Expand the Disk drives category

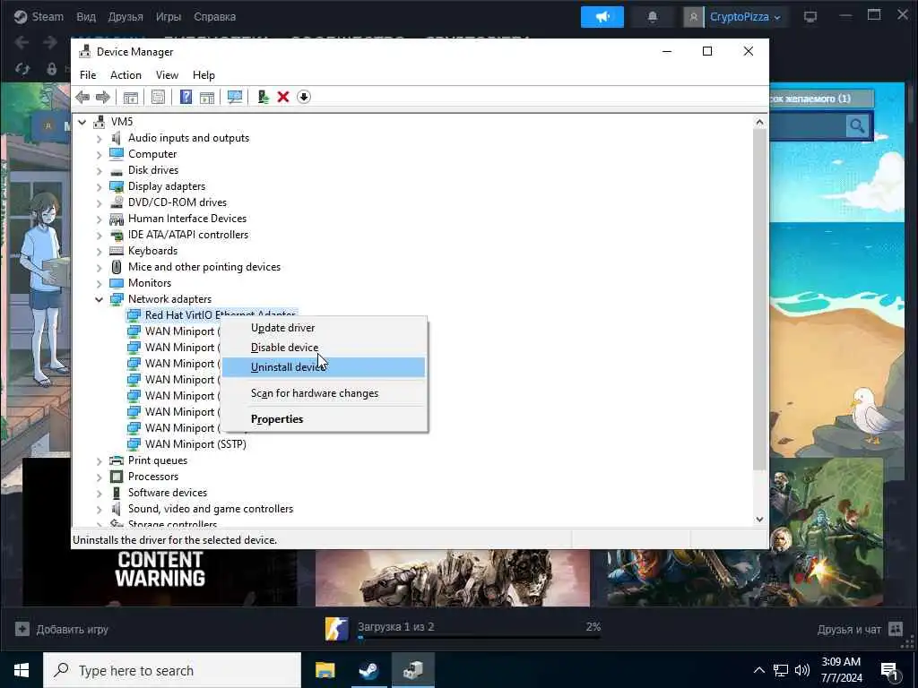[99, 170]
